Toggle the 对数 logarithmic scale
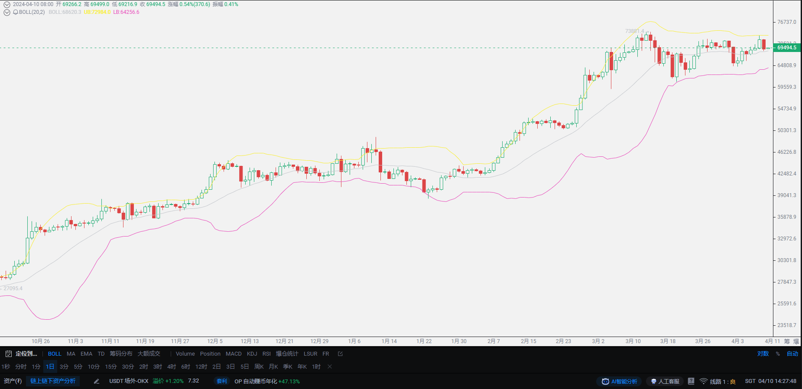The image size is (802, 389). point(763,354)
